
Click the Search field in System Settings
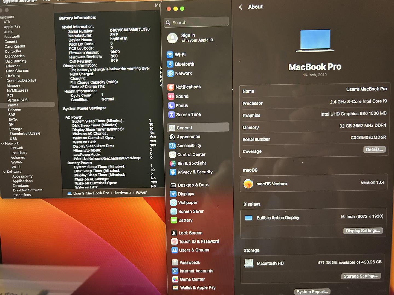[x=196, y=23]
